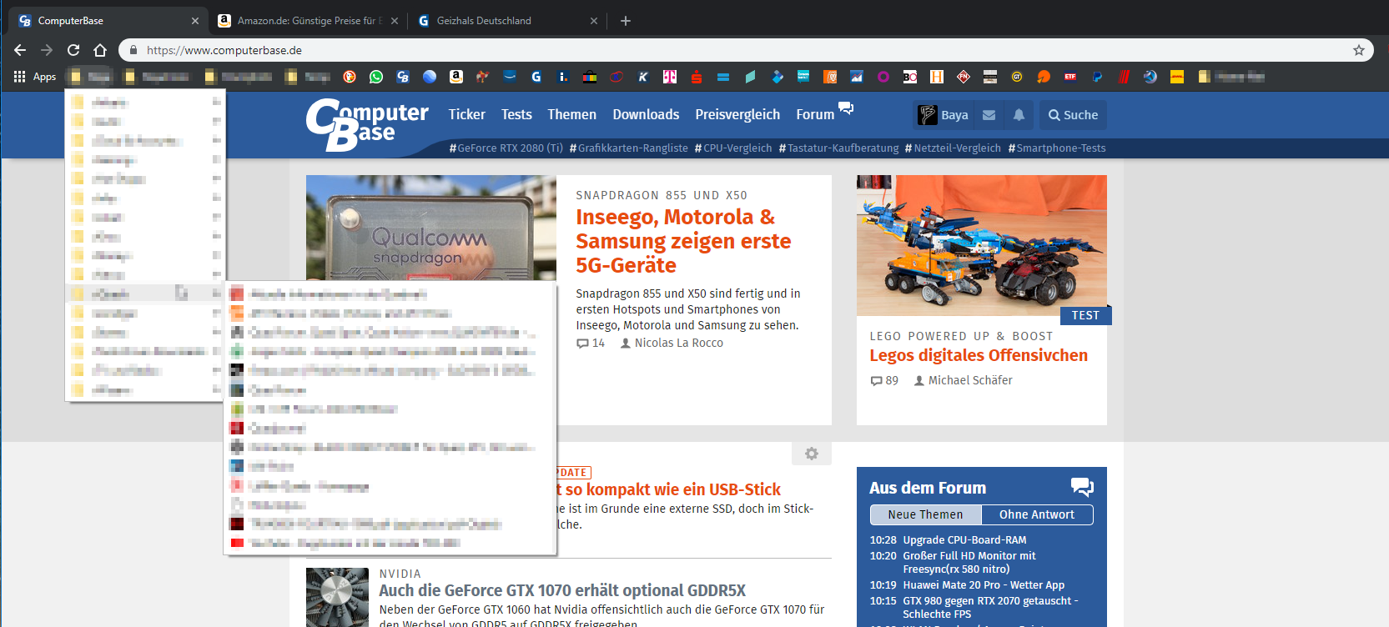Follow #Smartphone-Tests tag
This screenshot has width=1389, height=627.
[1057, 148]
